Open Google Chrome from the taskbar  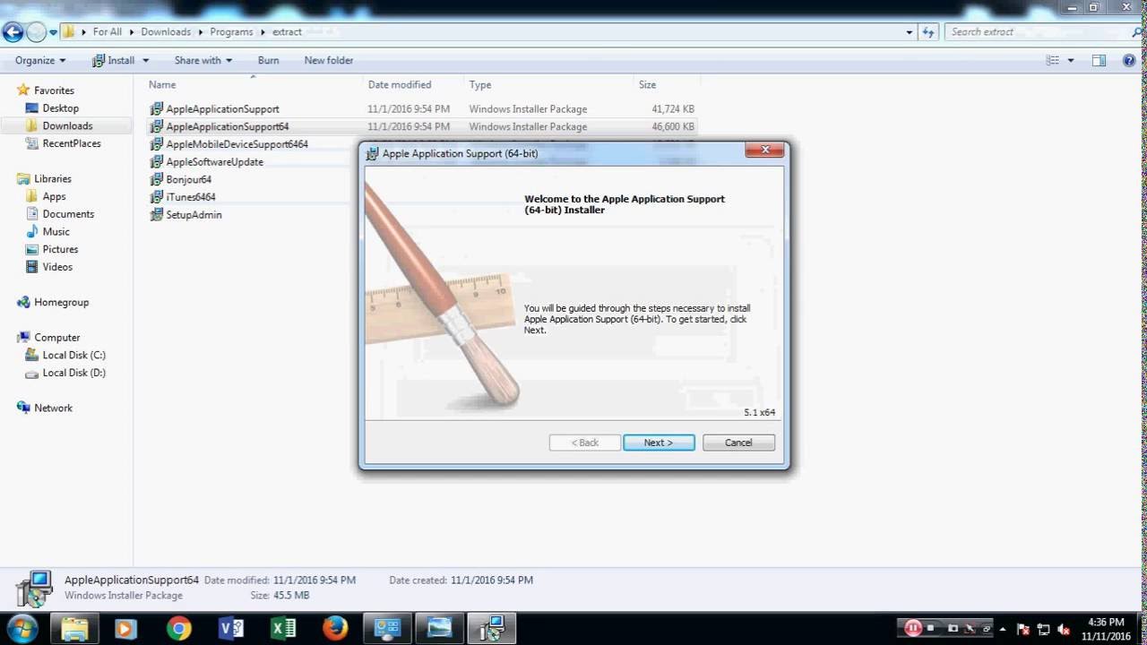pos(178,629)
